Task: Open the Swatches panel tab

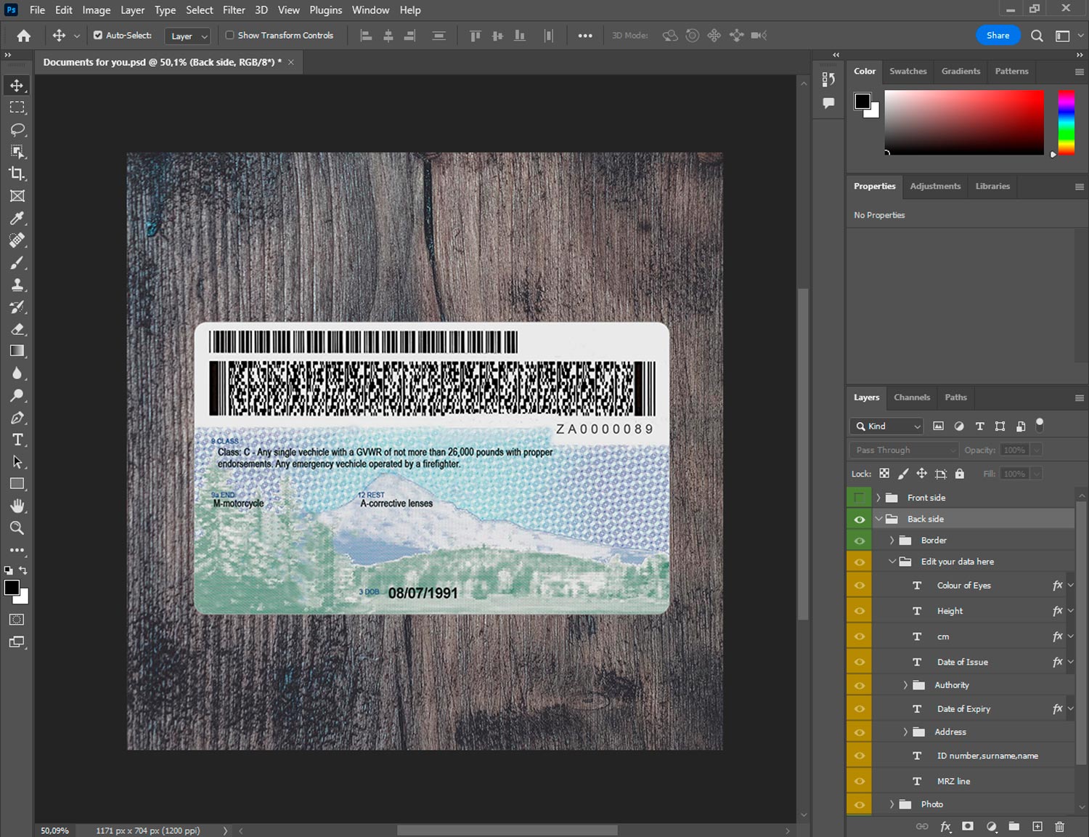Action: [907, 71]
